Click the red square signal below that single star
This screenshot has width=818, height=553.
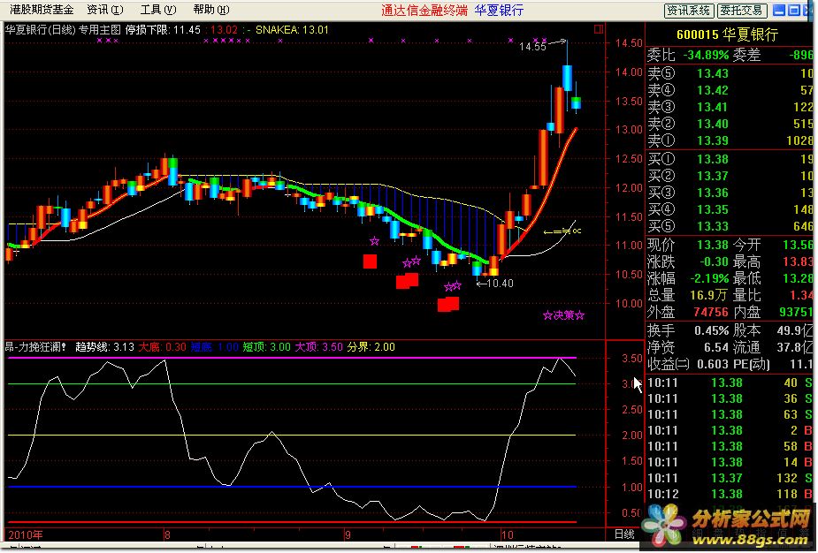click(x=370, y=261)
